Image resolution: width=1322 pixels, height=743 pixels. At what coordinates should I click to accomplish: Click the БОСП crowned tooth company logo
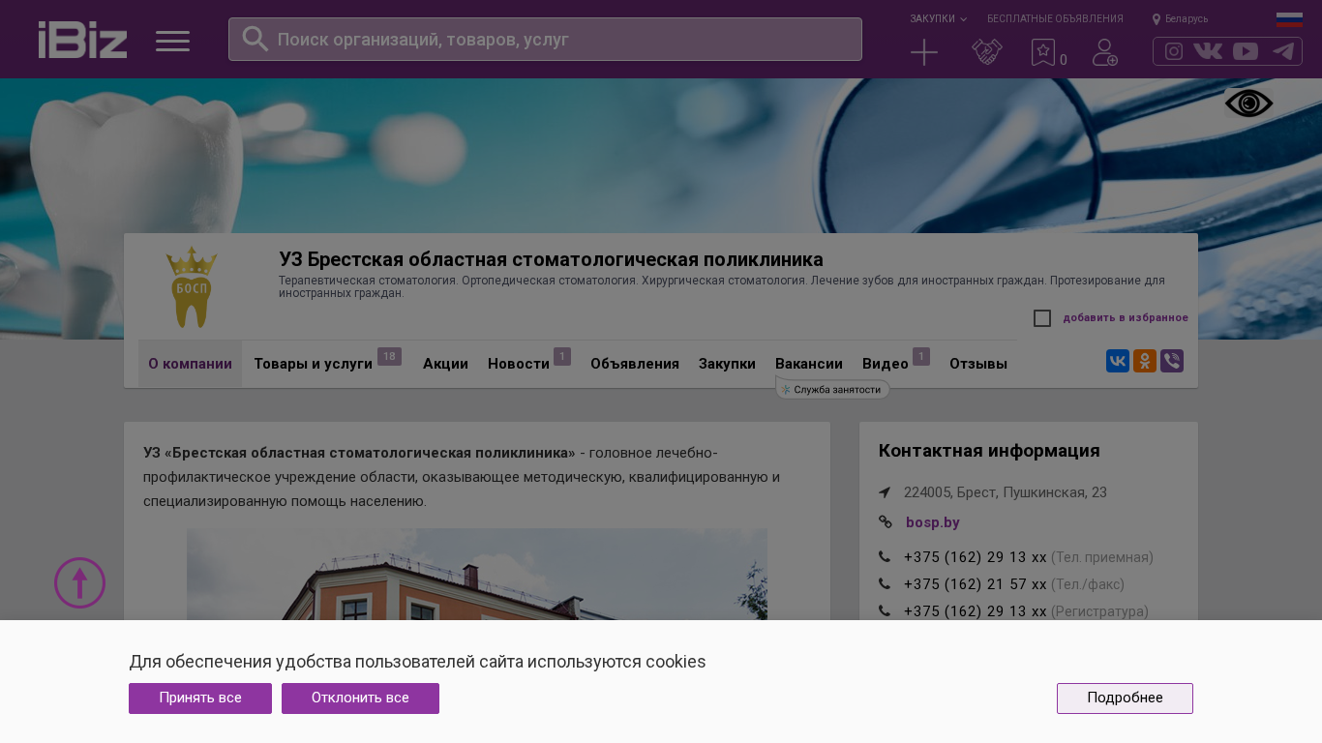pyautogui.click(x=192, y=286)
